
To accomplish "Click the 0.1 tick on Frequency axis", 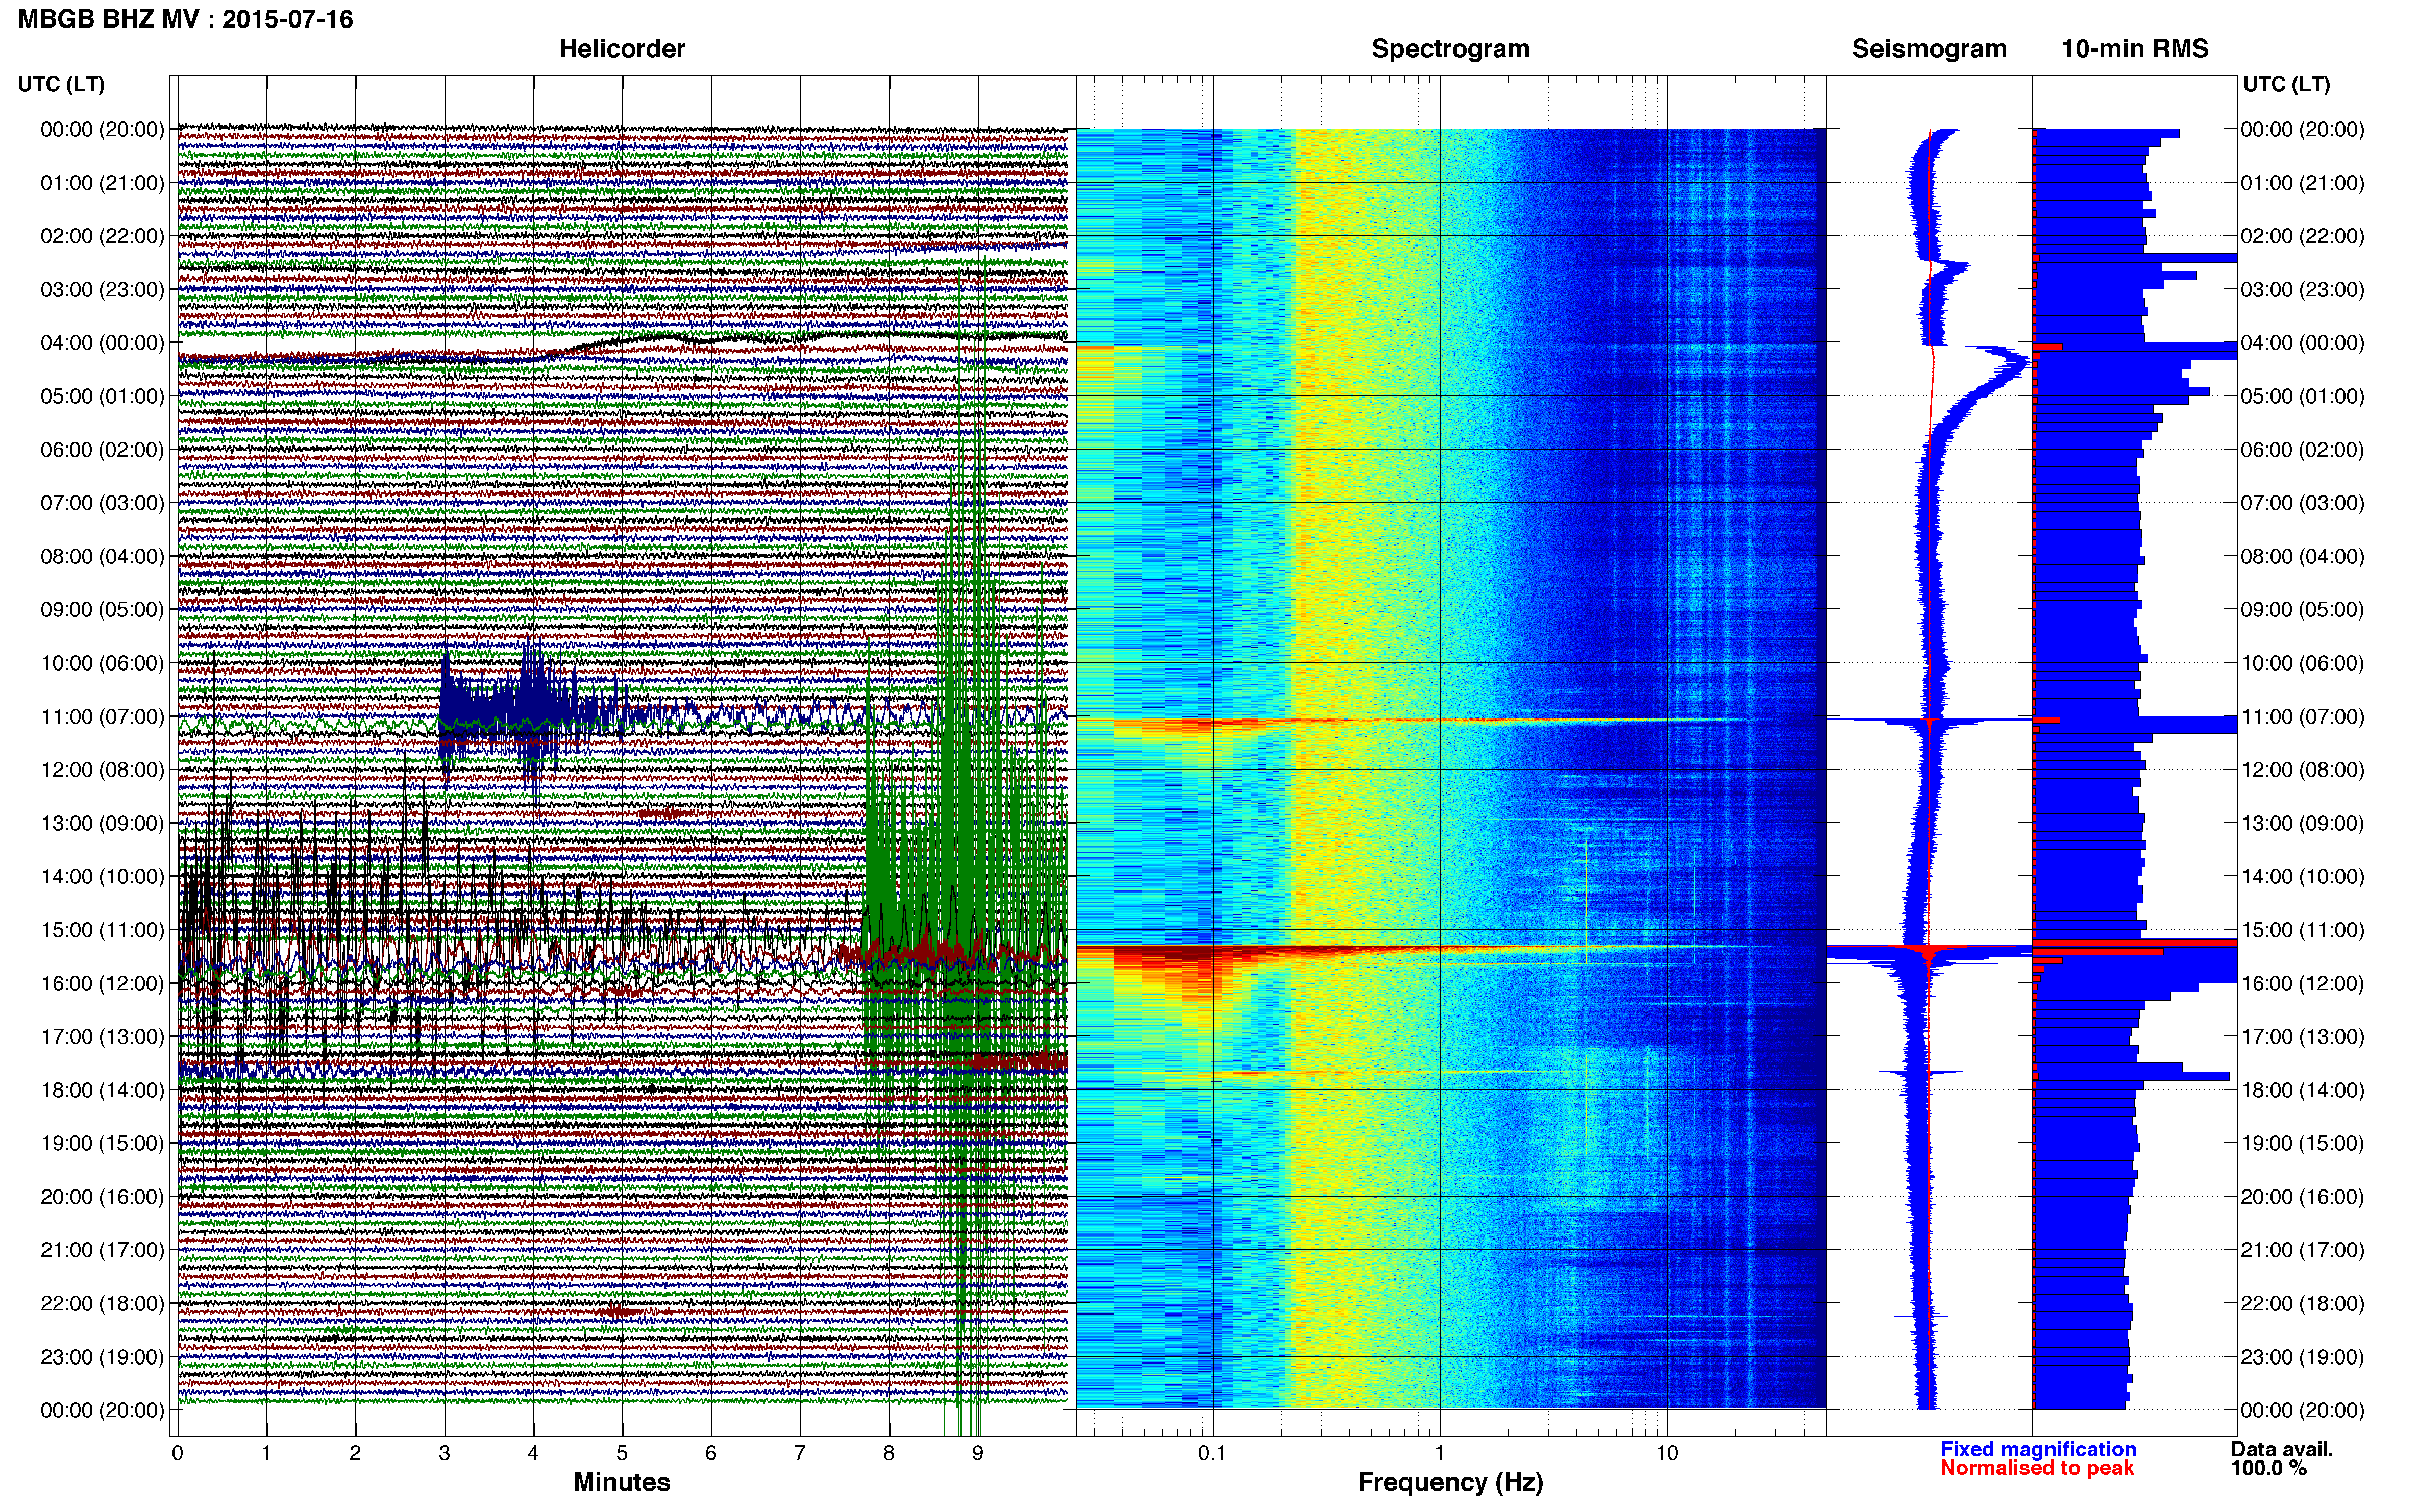I will click(1212, 1453).
